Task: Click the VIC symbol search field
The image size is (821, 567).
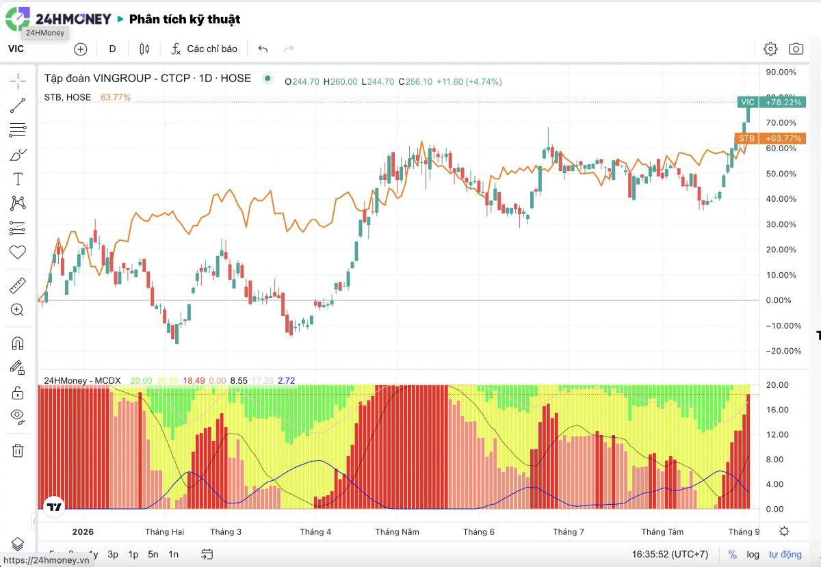Action: tap(36, 49)
